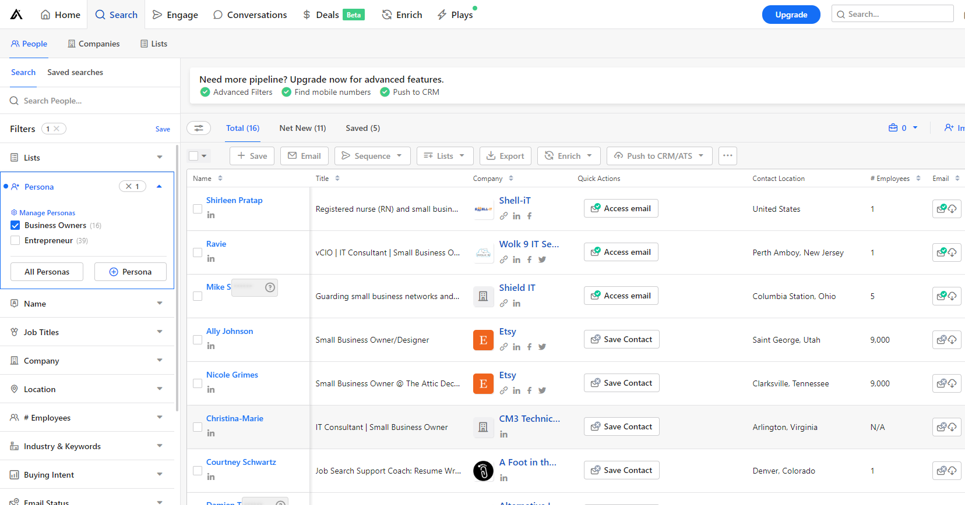Open Twitter icon for Wolk 9 IT company
This screenshot has width=965, height=505.
[543, 259]
